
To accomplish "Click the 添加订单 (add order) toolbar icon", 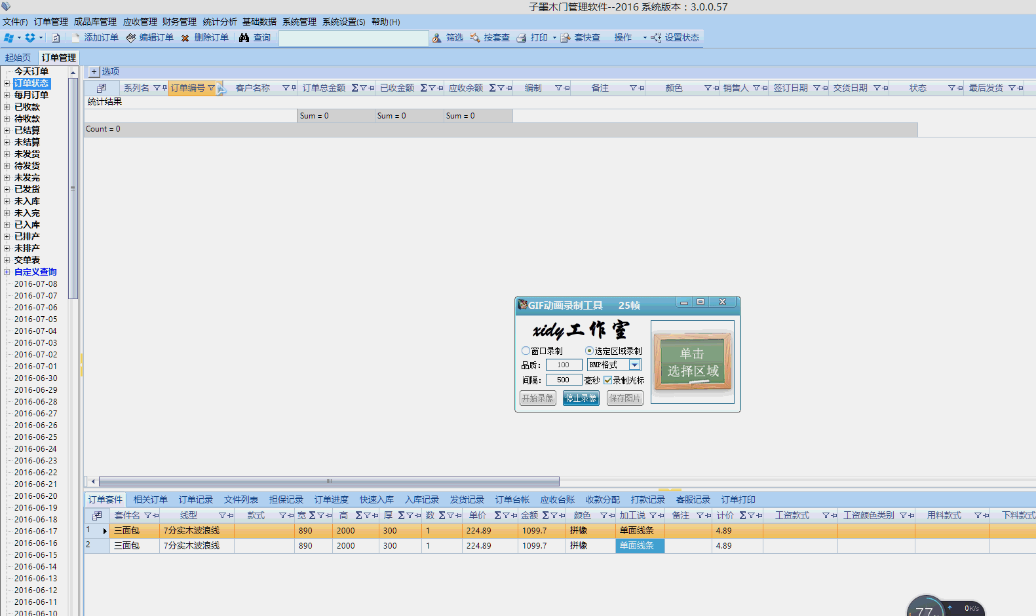I will [x=76, y=38].
